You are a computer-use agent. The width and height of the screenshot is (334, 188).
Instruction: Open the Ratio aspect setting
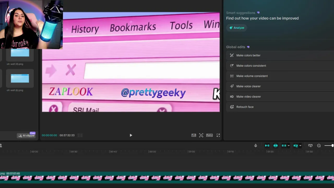pyautogui.click(x=210, y=135)
